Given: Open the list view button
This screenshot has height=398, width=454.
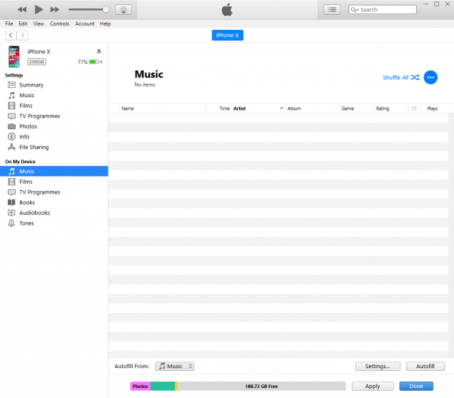Looking at the screenshot, I should click(332, 9).
